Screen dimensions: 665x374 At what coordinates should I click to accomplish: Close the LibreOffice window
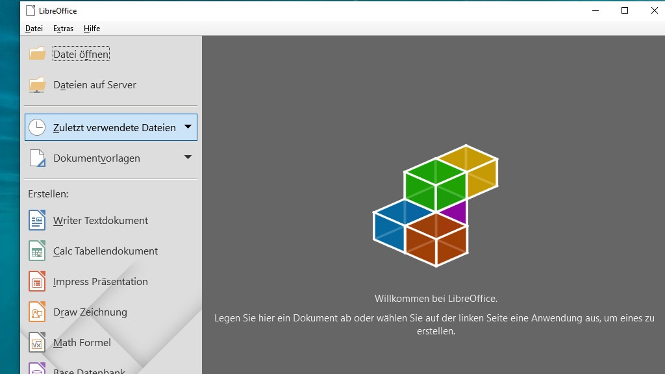pos(654,10)
